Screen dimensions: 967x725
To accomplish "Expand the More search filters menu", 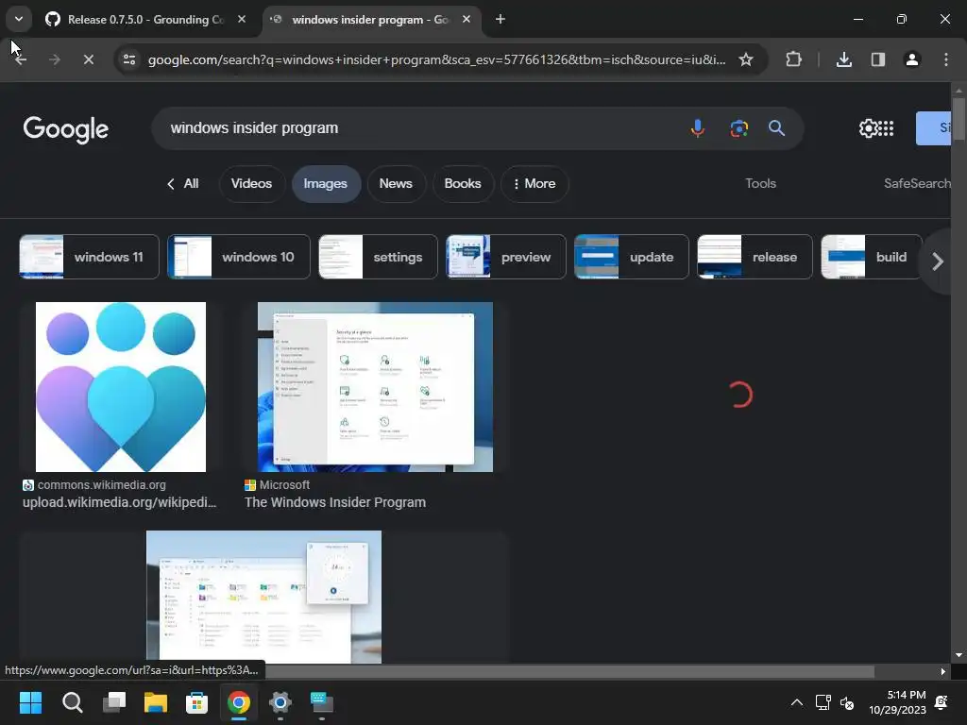I will (534, 184).
